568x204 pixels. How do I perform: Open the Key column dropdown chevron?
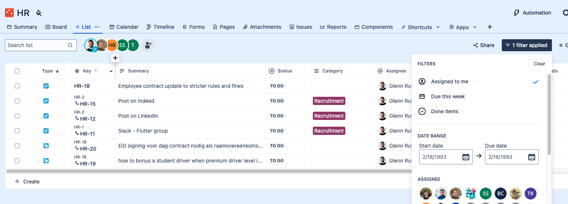[111, 71]
